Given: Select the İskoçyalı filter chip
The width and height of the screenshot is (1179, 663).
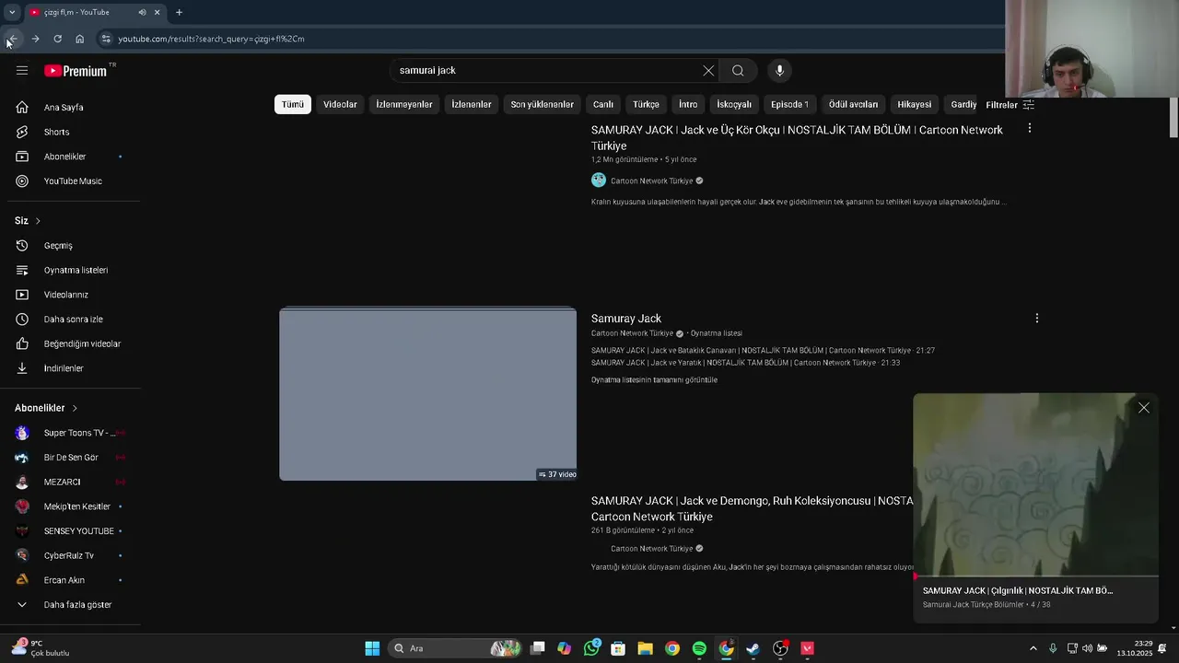Looking at the screenshot, I should [735, 104].
